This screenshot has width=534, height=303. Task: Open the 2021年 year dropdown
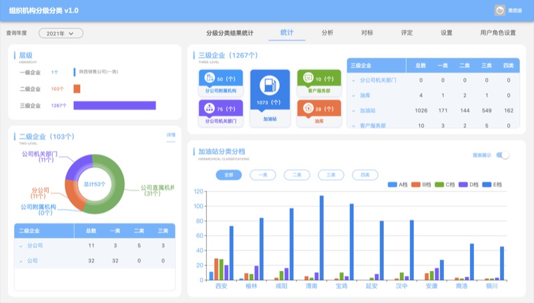pyautogui.click(x=61, y=33)
